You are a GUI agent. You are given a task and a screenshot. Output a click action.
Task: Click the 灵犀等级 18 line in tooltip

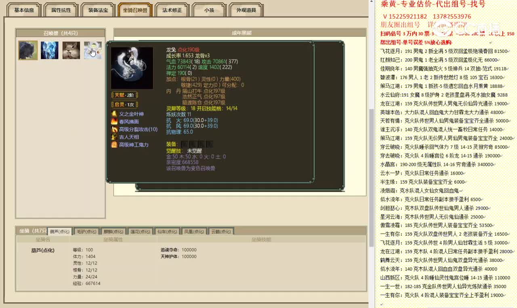click(x=202, y=108)
